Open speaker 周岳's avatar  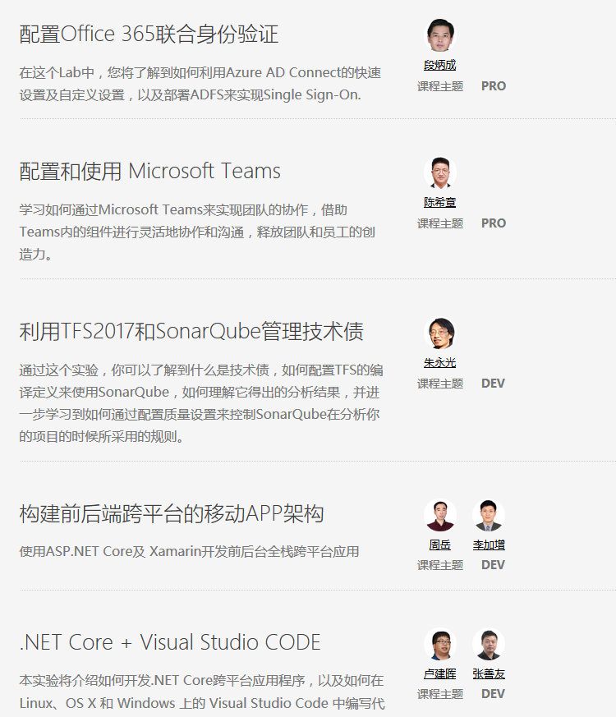pos(440,515)
